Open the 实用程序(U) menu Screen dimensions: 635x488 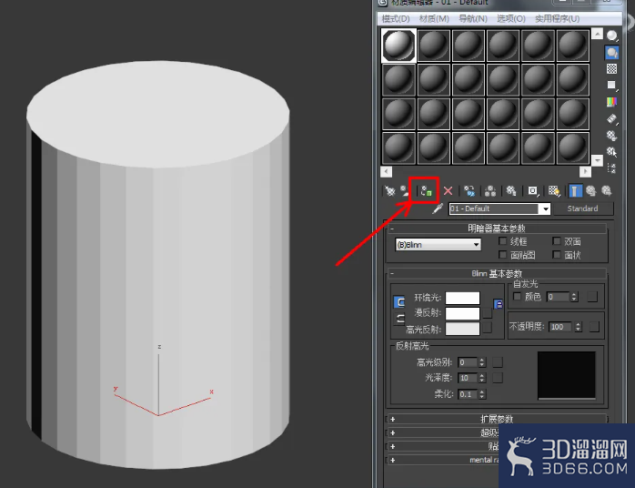[x=558, y=18]
